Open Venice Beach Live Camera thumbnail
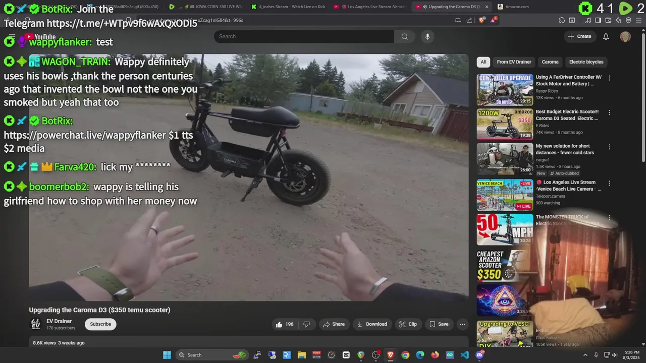Screen dimensions: 646x363 (x=505, y=195)
